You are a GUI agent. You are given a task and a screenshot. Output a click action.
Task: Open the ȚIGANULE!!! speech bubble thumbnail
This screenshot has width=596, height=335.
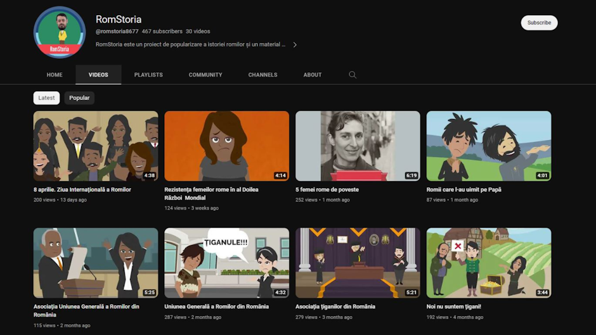[226, 263]
